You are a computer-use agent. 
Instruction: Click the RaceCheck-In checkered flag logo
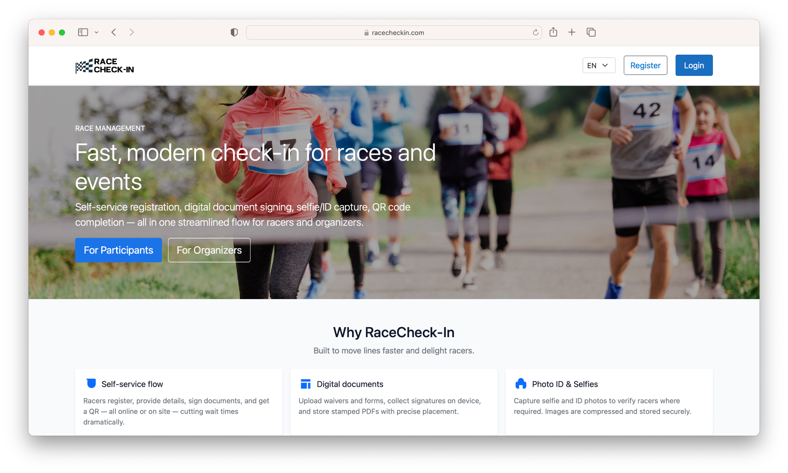pyautogui.click(x=105, y=66)
